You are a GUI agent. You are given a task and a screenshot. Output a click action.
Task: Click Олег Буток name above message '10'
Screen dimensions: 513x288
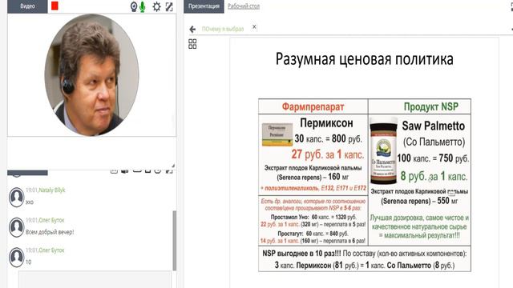coord(51,250)
